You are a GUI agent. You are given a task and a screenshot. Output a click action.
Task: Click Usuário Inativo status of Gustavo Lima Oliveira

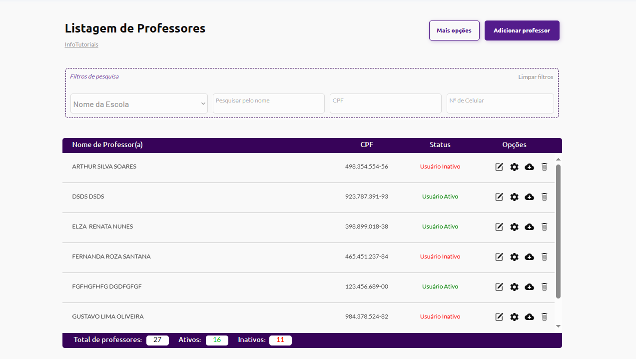coord(440,316)
